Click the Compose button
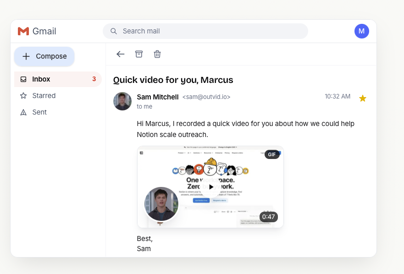Screen dimensions: 404x274 (44, 56)
